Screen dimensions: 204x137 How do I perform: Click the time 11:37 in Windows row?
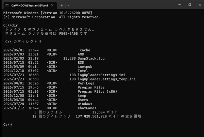(33, 104)
